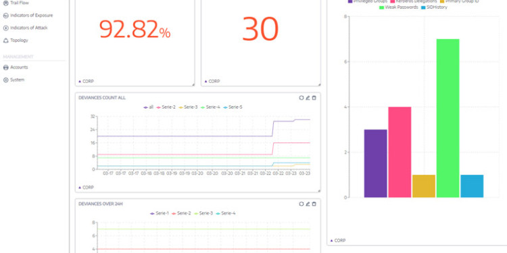Viewport: 507px width, 253px height.
Task: Toggle Serie-4 in Deviances Over 24H legend
Action: click(x=226, y=213)
